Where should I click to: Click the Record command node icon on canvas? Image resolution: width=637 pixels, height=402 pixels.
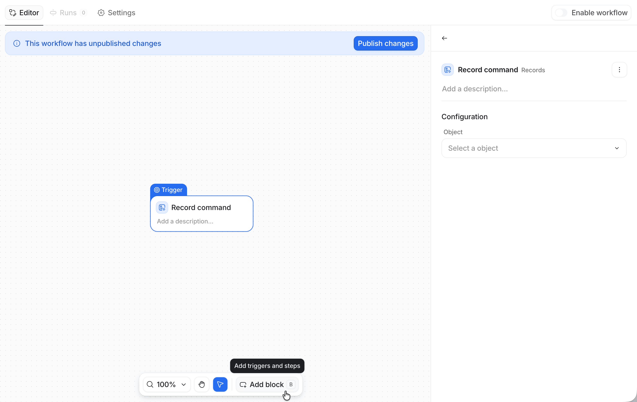click(x=162, y=208)
